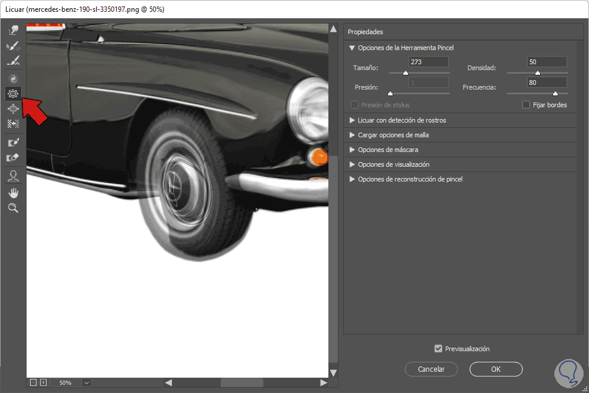Uncheck the Previsualización checkbox
The image size is (589, 393).
click(438, 349)
